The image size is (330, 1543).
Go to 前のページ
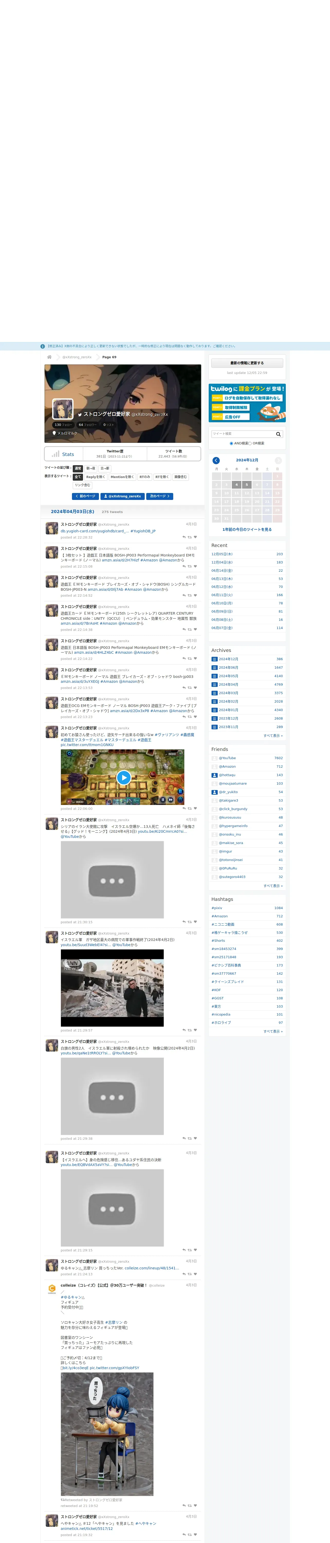point(86,496)
